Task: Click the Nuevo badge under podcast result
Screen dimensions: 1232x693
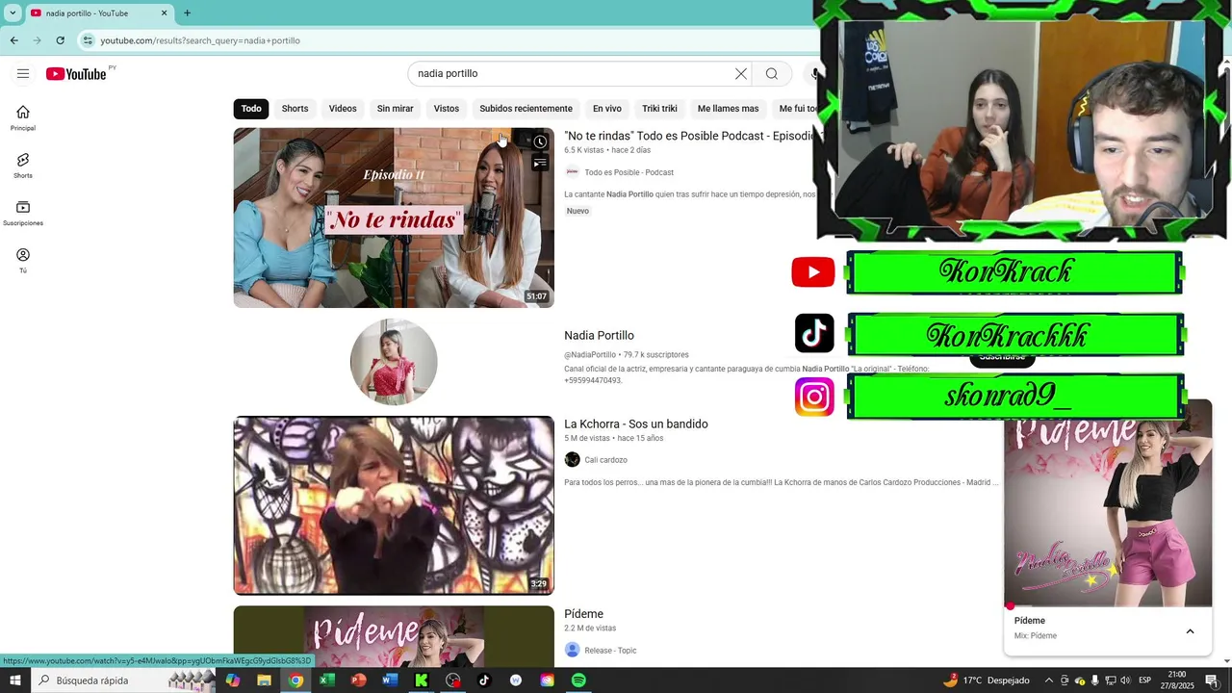Action: (x=577, y=211)
